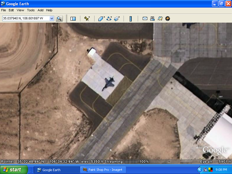Screen dimensions: 232x174
Task: Click the 9:08 PM clock
Action: click(221, 170)
